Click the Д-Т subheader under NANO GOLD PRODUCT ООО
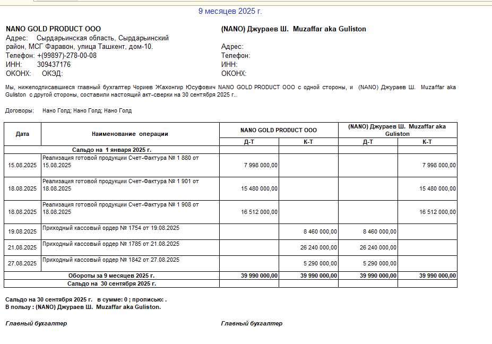Viewport: 492px width, 344px height. coord(249,142)
